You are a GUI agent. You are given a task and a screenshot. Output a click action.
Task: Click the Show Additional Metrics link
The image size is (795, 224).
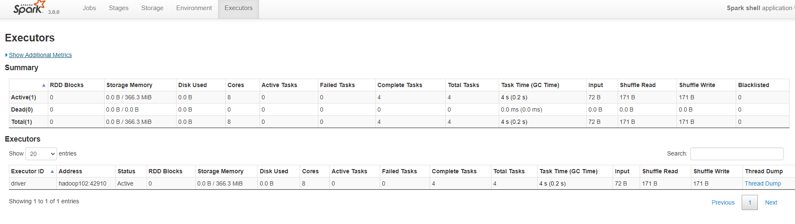[x=40, y=55]
